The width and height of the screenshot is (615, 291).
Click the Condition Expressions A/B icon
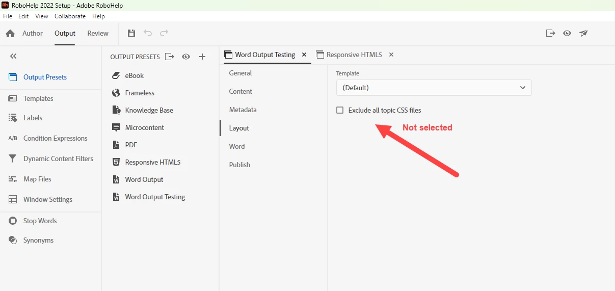coord(13,138)
